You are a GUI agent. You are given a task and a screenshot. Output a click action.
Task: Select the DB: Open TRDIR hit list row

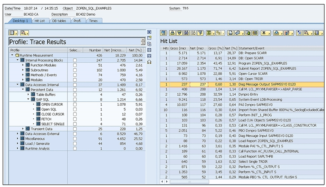click(x=251, y=79)
